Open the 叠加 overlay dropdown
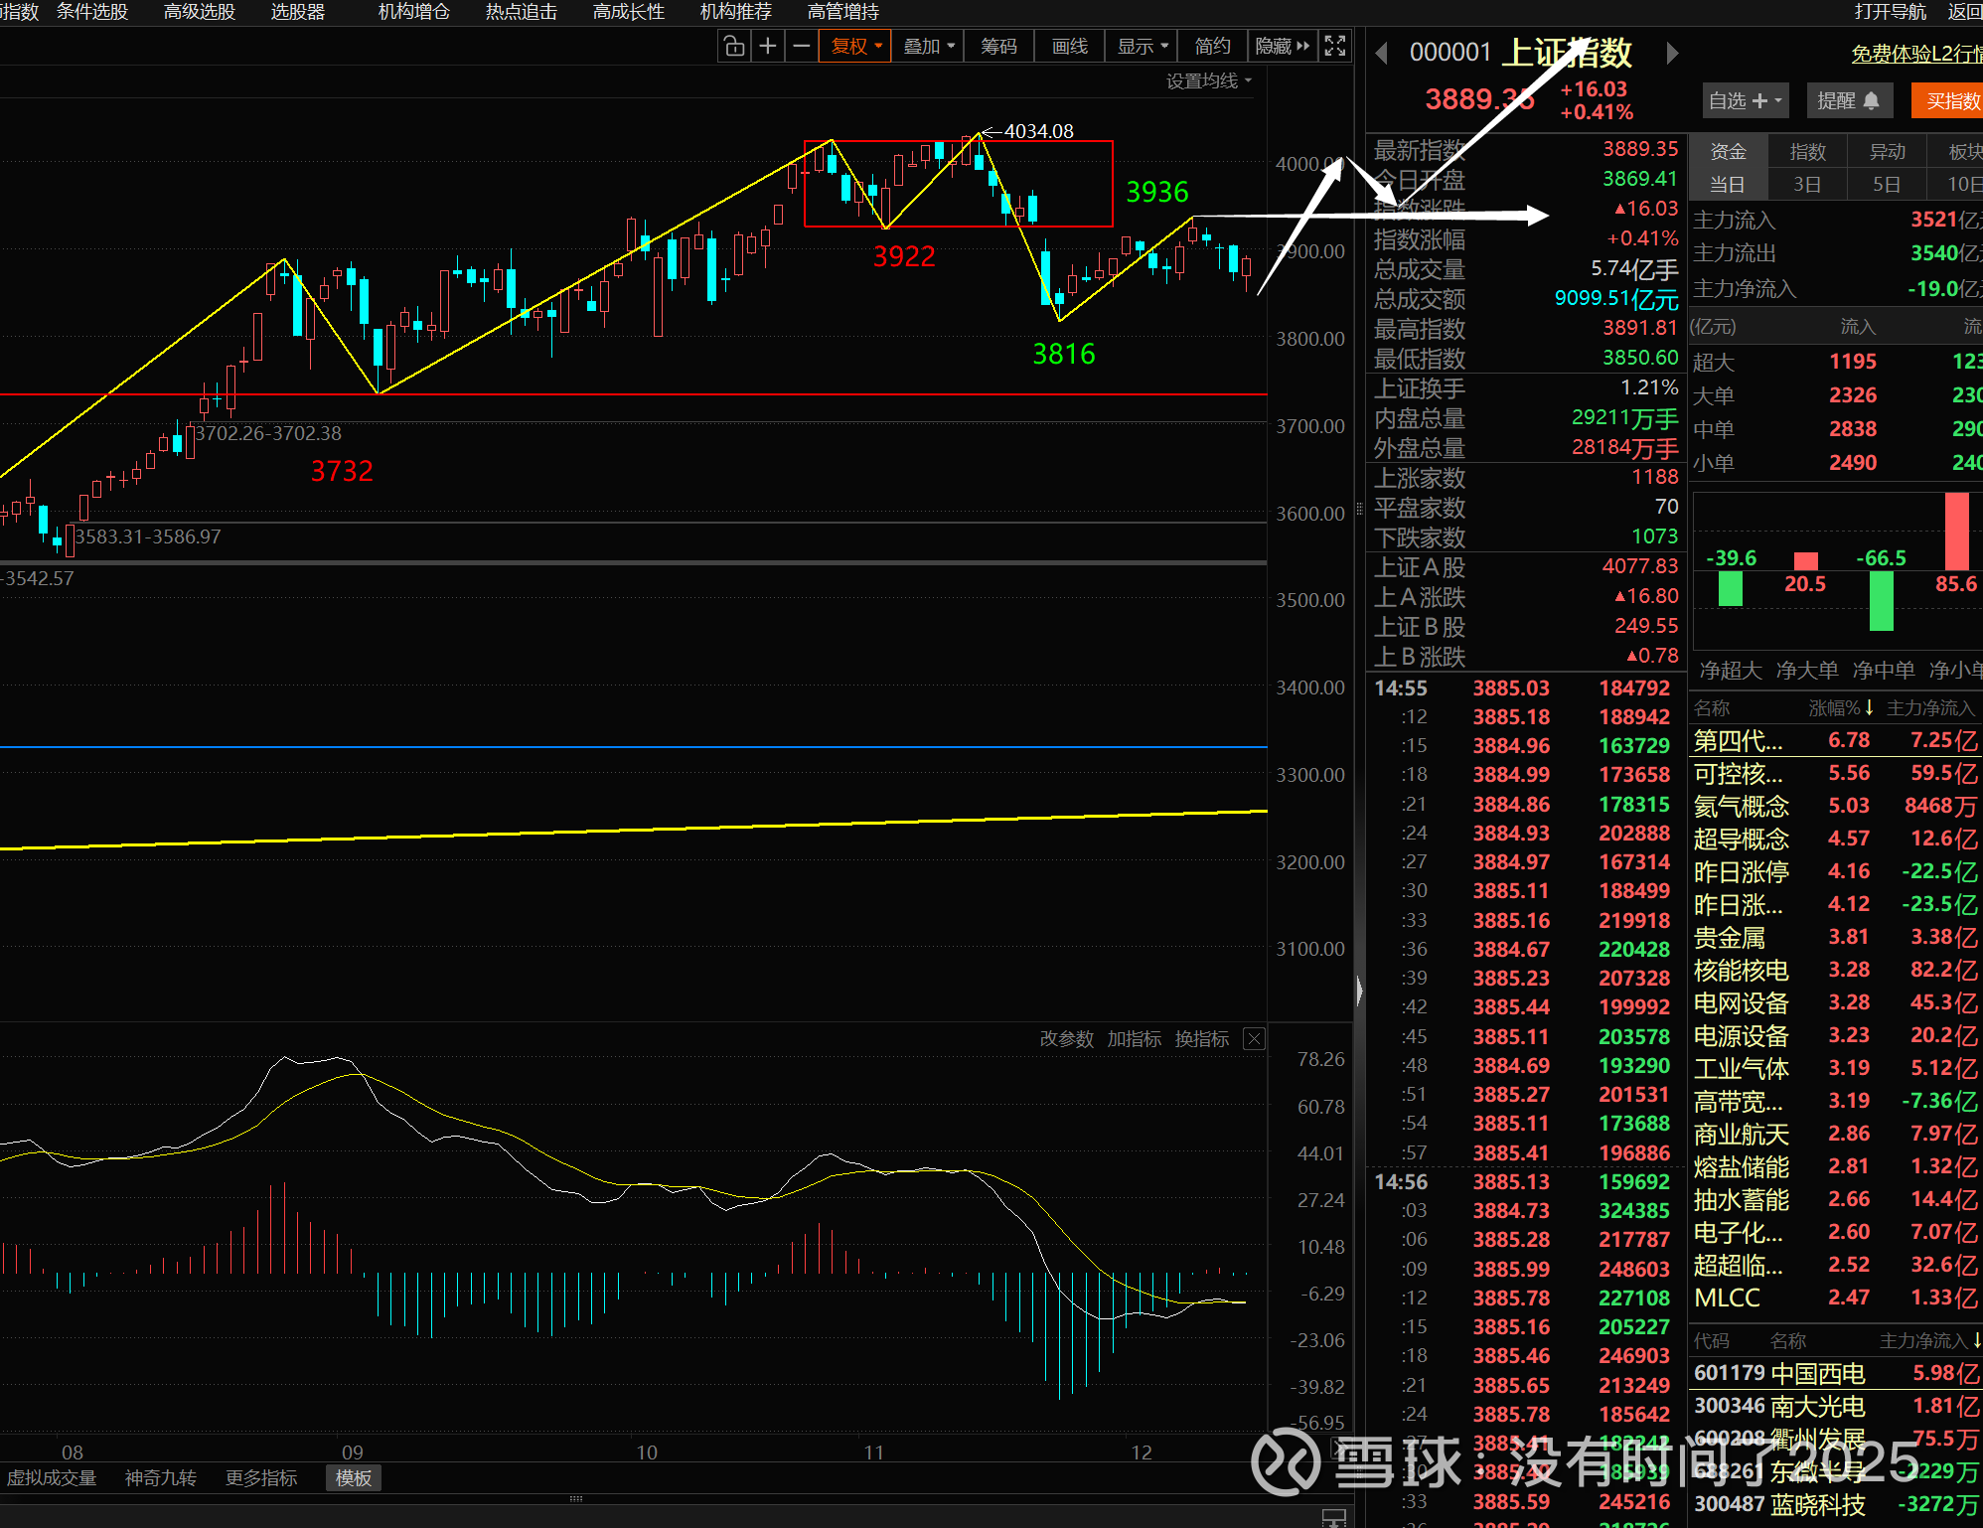This screenshot has height=1528, width=1983. 928,47
